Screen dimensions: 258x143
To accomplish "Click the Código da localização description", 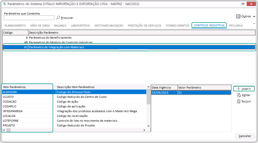I will (x=72, y=116).
